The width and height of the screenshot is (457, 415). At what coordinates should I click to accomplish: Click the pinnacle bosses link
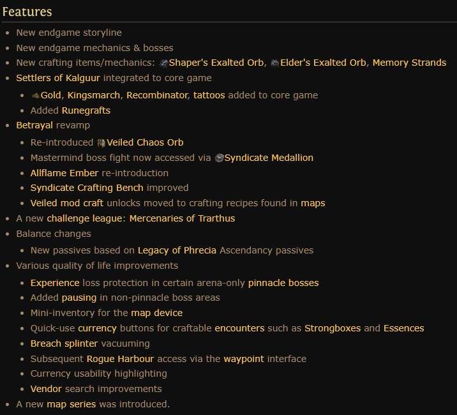click(283, 282)
